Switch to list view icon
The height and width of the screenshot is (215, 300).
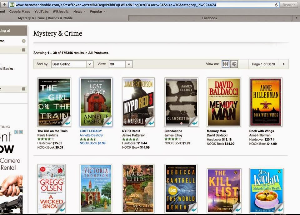pyautogui.click(x=234, y=64)
